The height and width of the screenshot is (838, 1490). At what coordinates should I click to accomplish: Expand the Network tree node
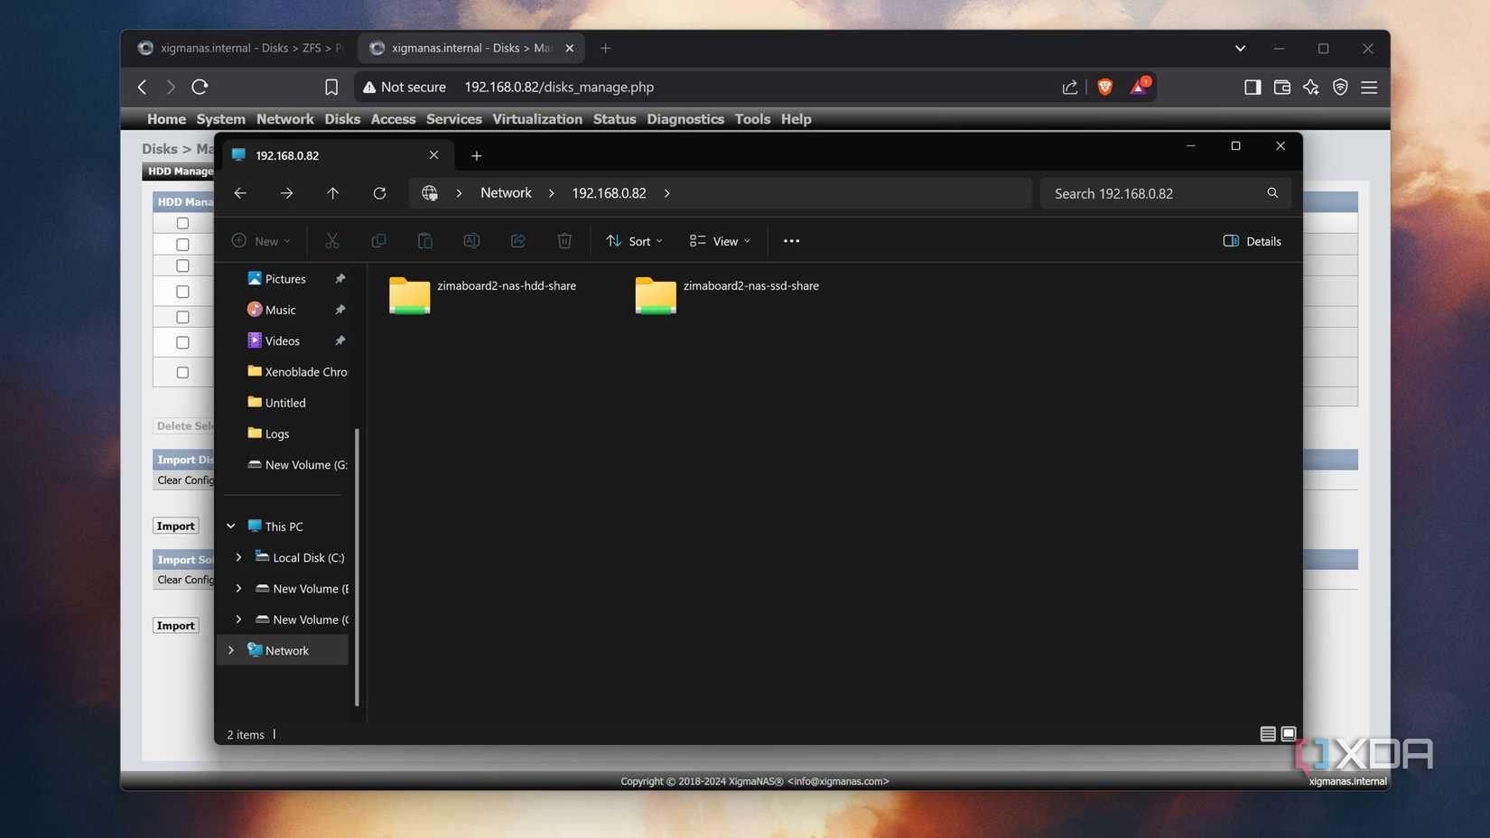pyautogui.click(x=231, y=650)
